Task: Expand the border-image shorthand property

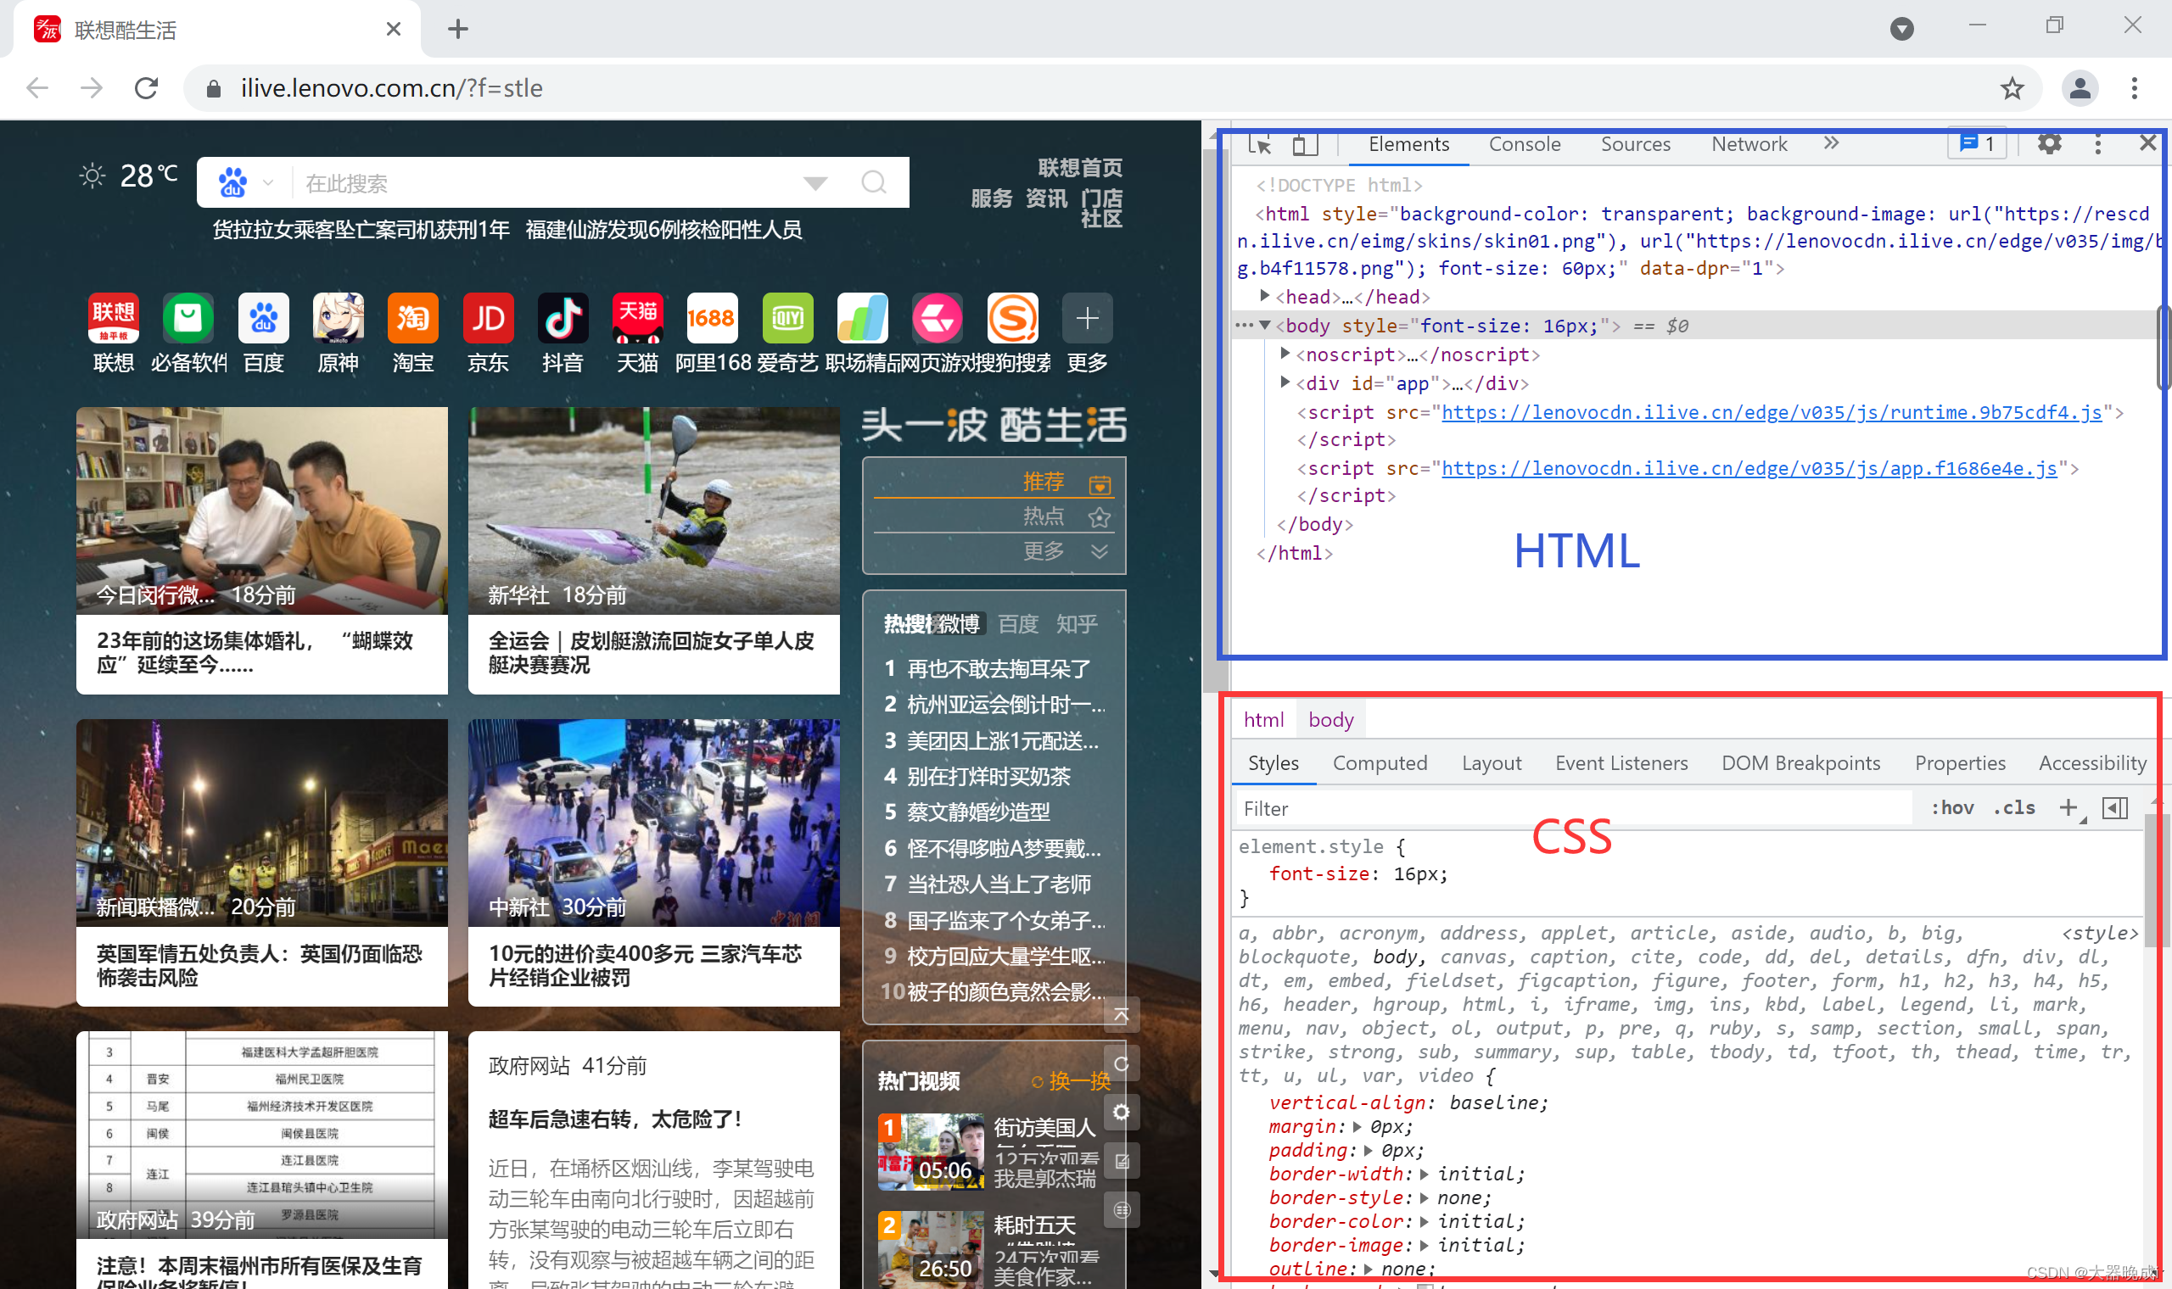Action: [1424, 1246]
